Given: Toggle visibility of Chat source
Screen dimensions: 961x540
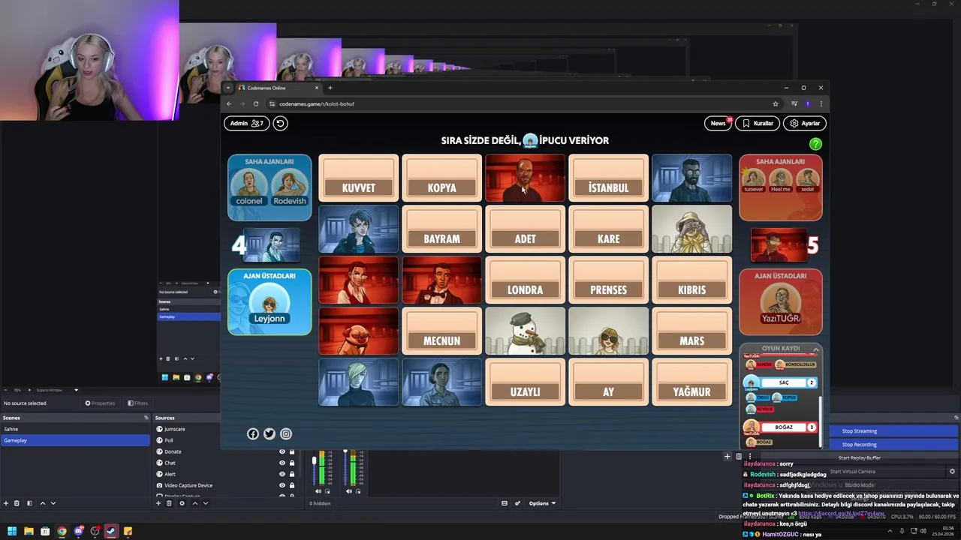Looking at the screenshot, I should point(282,463).
